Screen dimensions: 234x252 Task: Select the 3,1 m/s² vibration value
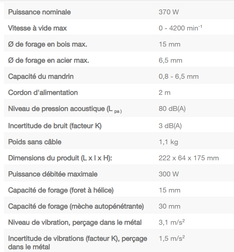(172, 222)
